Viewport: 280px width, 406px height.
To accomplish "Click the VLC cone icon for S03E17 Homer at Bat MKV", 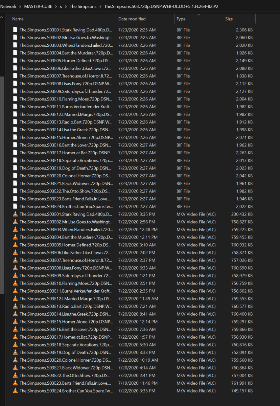I will pyautogui.click(x=15, y=337).
